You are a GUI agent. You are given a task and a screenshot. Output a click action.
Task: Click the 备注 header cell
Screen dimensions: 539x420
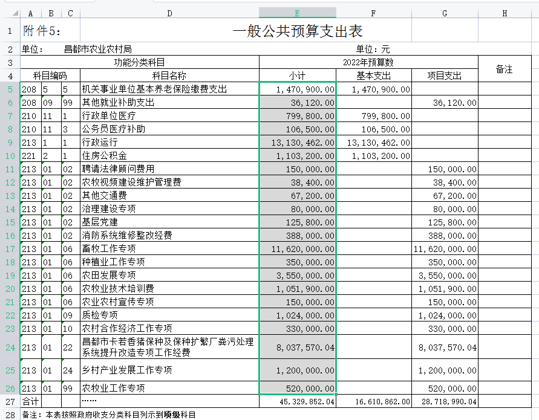(x=504, y=69)
